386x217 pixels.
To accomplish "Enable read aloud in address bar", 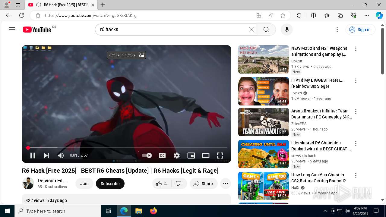I will click(x=271, y=15).
